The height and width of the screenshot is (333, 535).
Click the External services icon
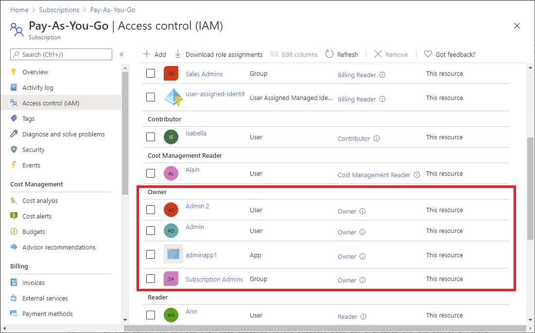[14, 298]
